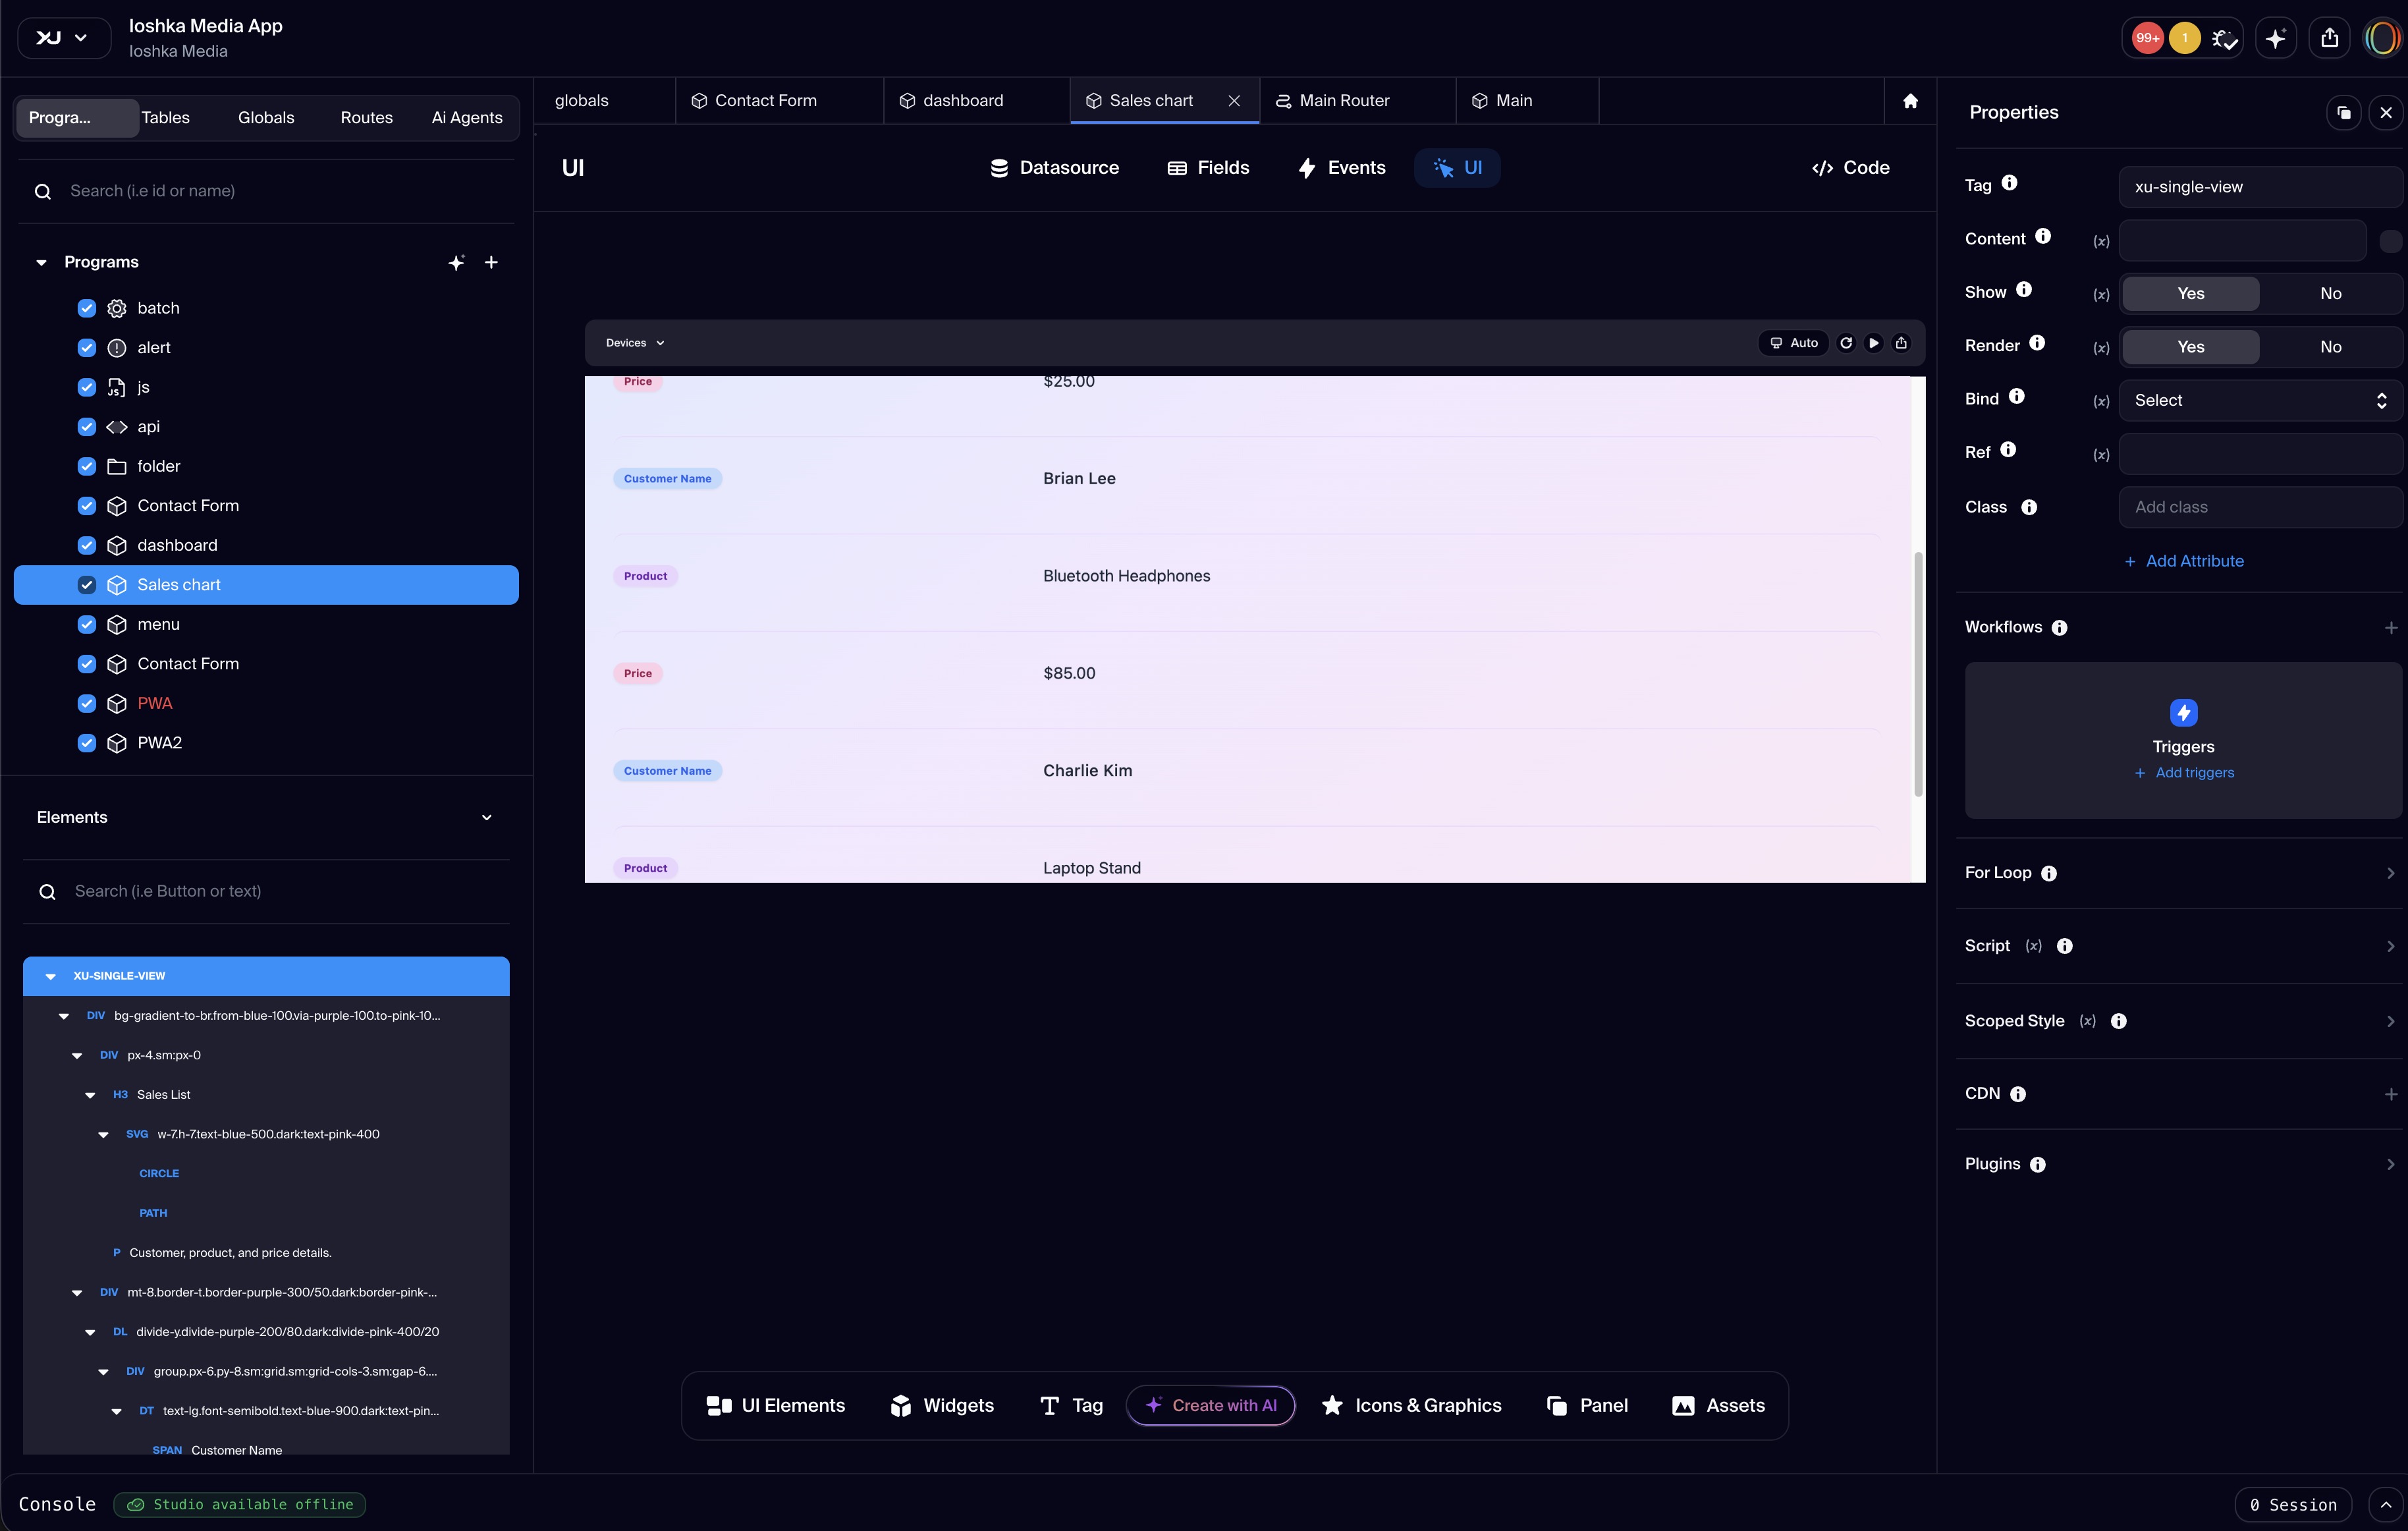Open the Code view
This screenshot has height=1531, width=2408.
pos(1850,168)
